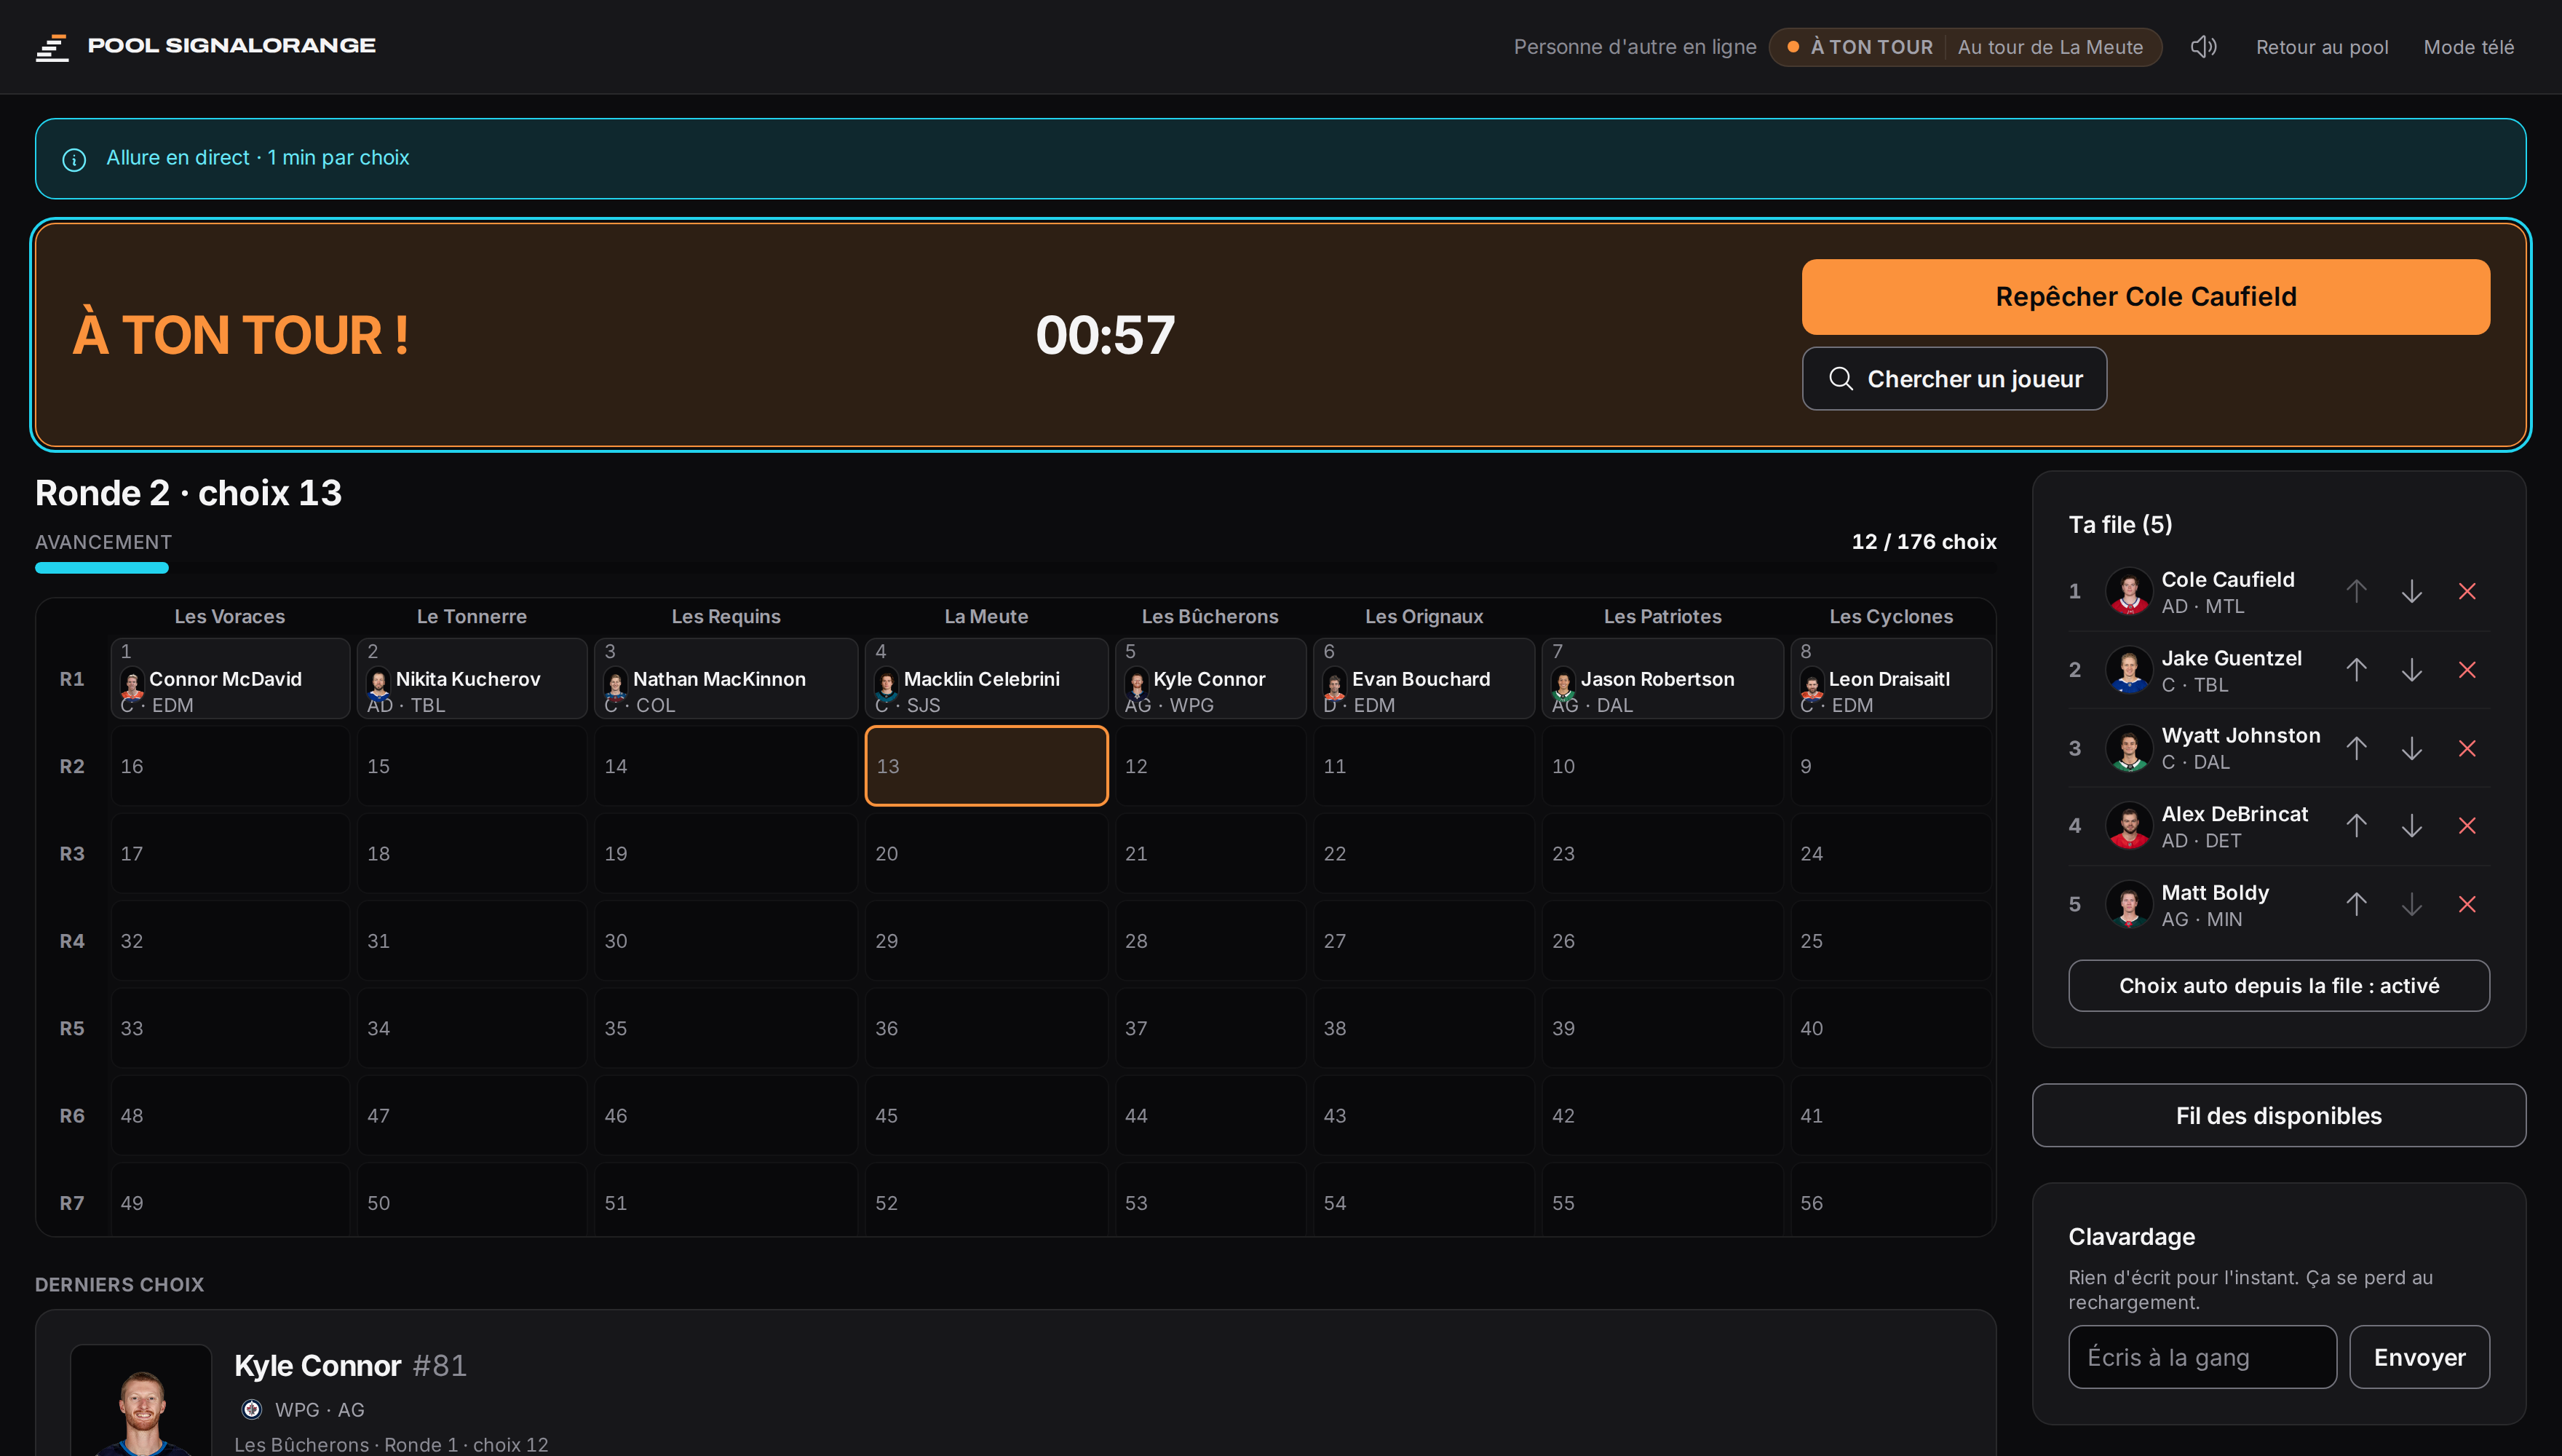The width and height of the screenshot is (2562, 1456).
Task: Toggle auto-pick from queue setting
Action: coord(2278,986)
